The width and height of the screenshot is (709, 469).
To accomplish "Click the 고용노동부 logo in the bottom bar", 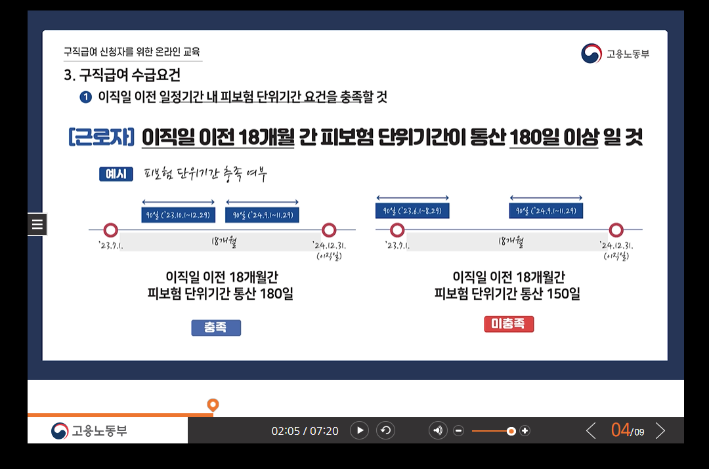I will 93,431.
